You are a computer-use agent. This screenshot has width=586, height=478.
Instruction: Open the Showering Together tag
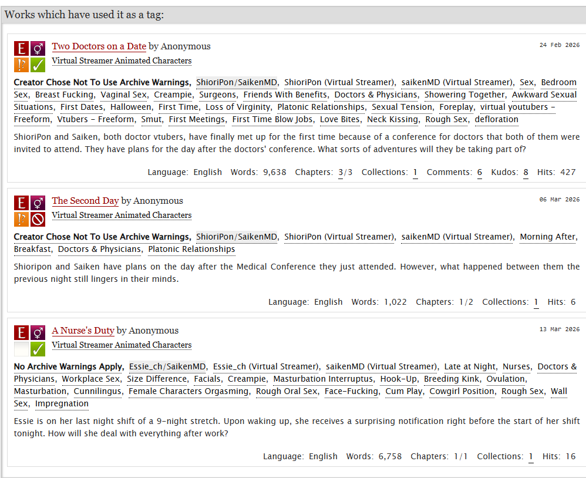[464, 95]
